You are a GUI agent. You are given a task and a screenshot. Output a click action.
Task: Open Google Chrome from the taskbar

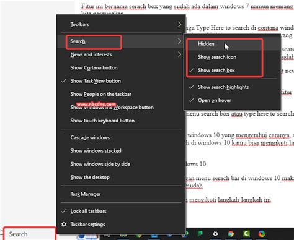pyautogui.click(x=231, y=234)
